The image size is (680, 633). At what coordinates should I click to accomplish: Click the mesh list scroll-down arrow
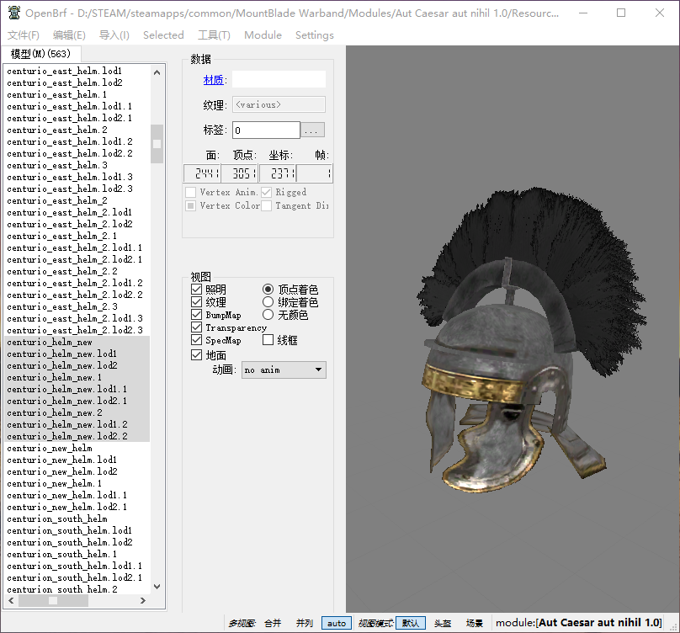157,587
